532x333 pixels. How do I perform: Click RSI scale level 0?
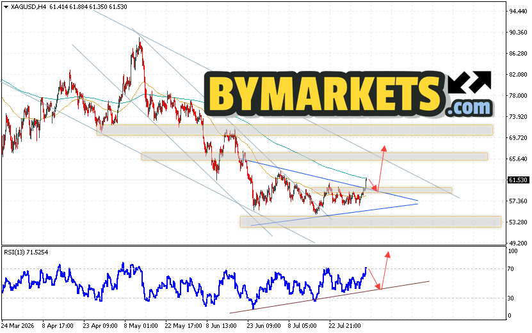point(510,316)
